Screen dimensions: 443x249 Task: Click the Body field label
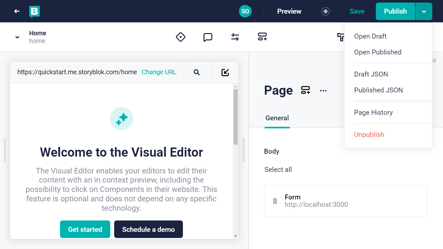[x=272, y=151]
